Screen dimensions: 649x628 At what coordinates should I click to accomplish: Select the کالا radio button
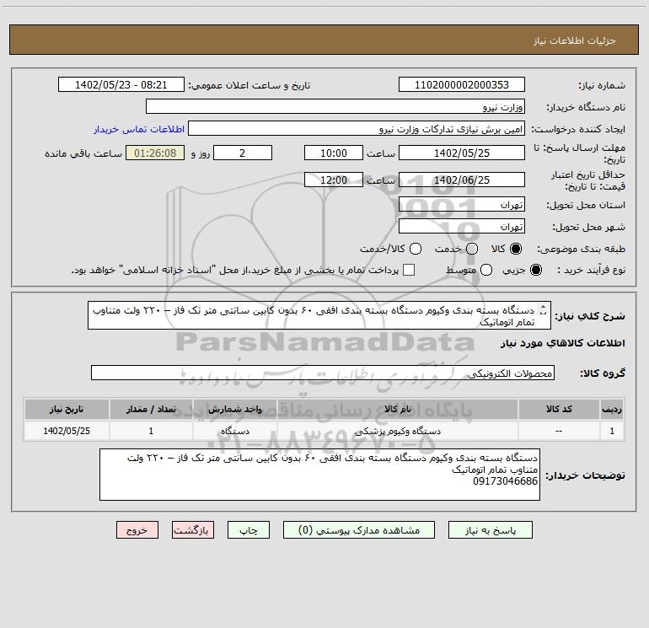[x=516, y=249]
